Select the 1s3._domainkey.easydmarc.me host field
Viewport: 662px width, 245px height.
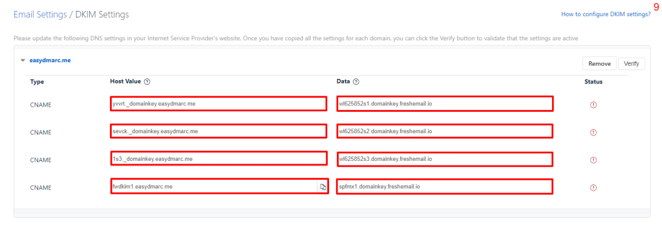coord(219,159)
